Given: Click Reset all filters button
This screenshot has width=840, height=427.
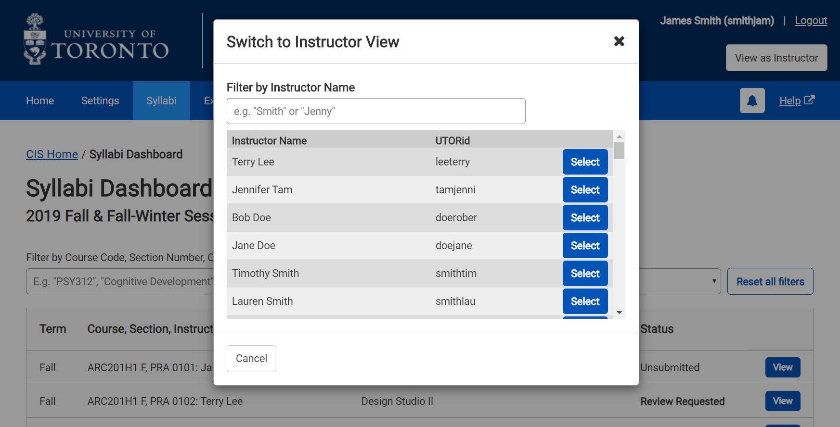Looking at the screenshot, I should click(x=770, y=281).
